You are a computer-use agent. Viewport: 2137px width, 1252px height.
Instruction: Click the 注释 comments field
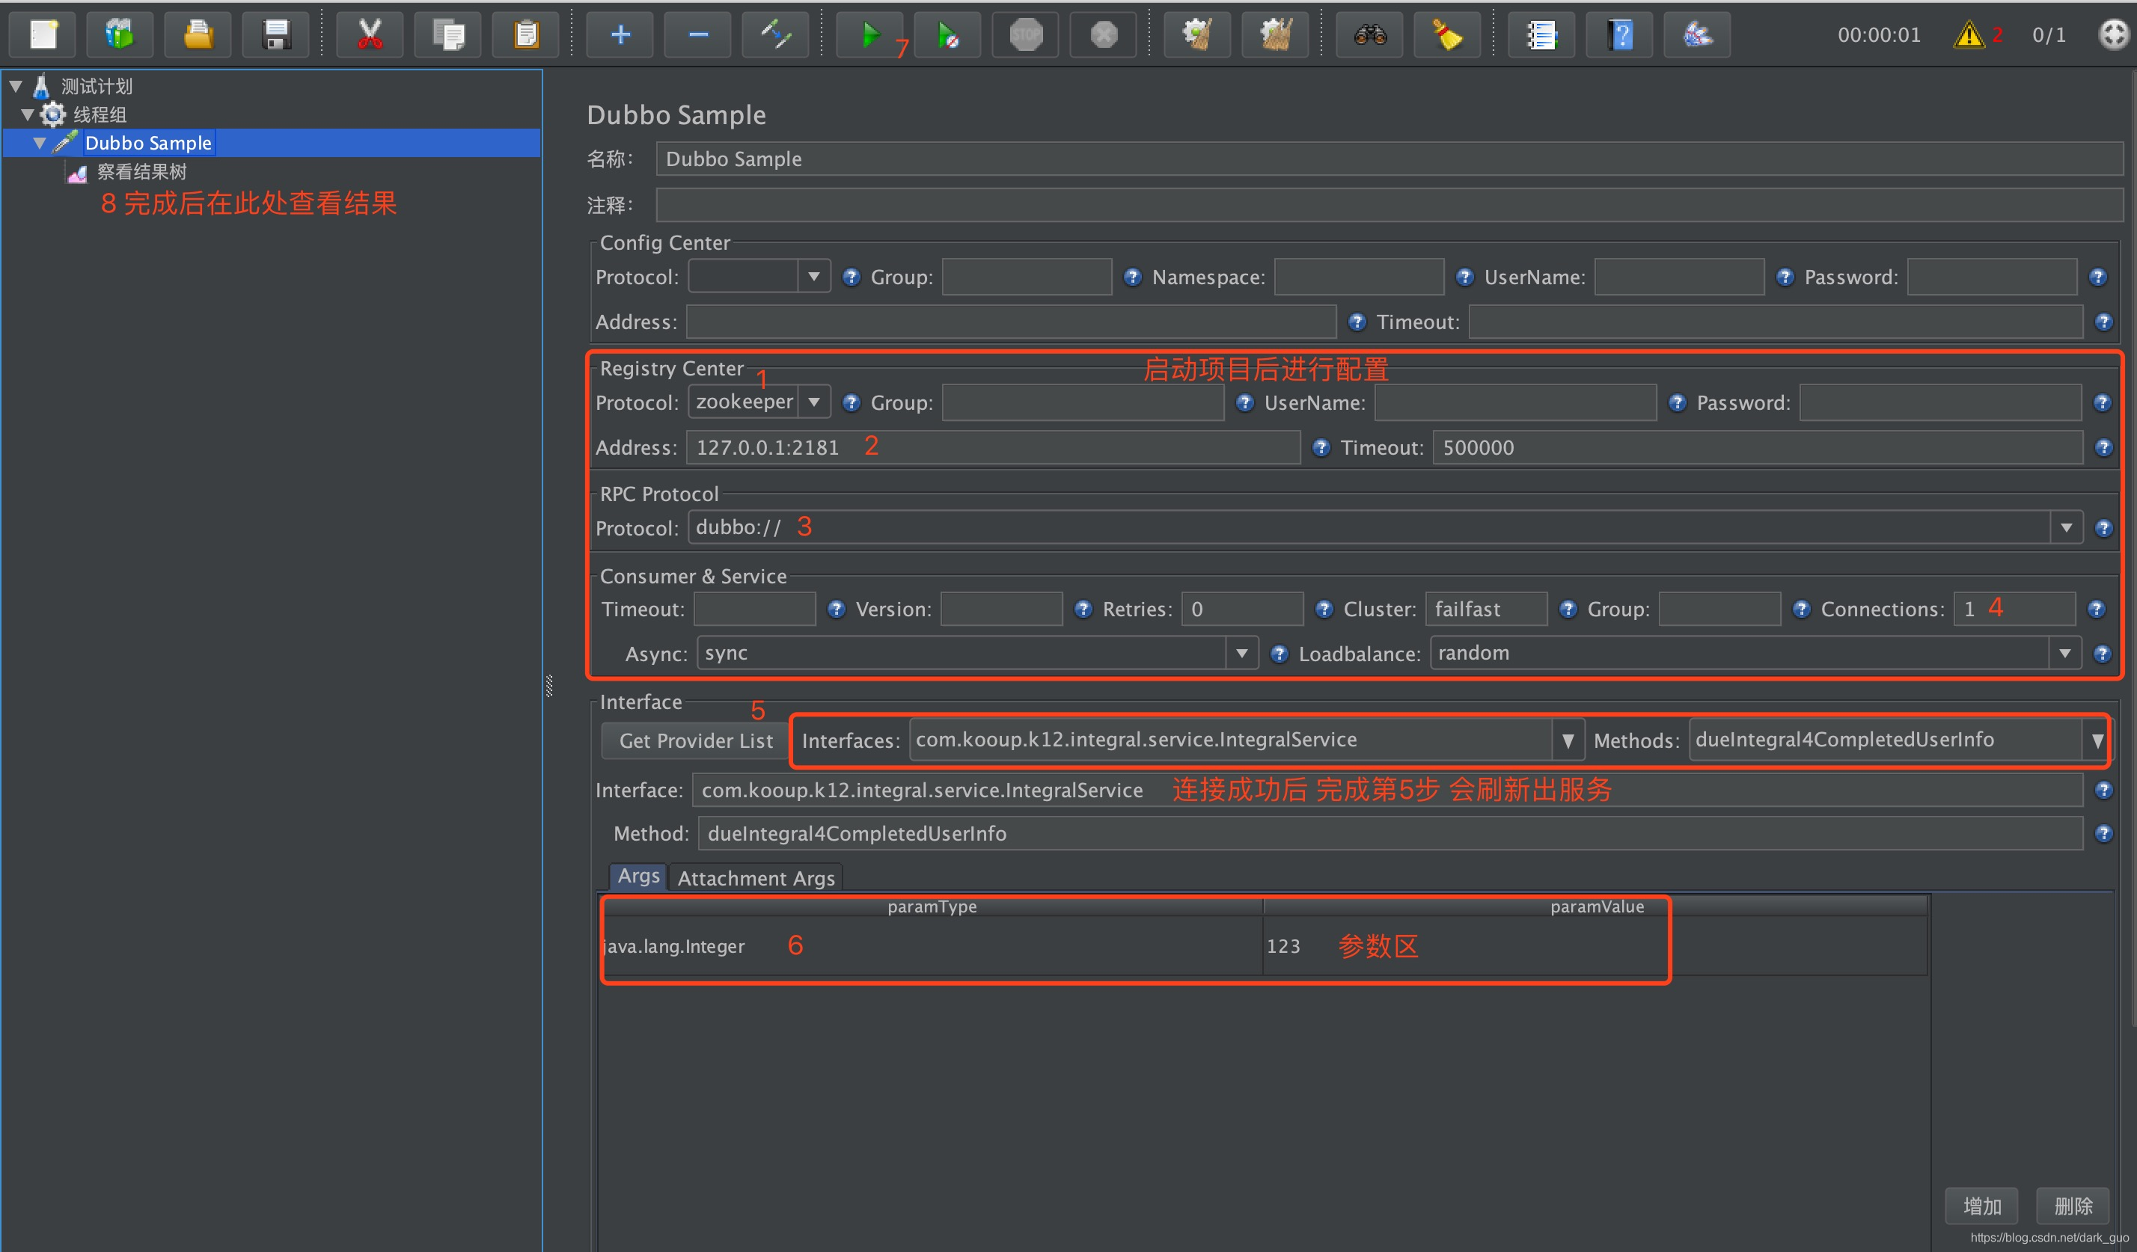pyautogui.click(x=1389, y=204)
